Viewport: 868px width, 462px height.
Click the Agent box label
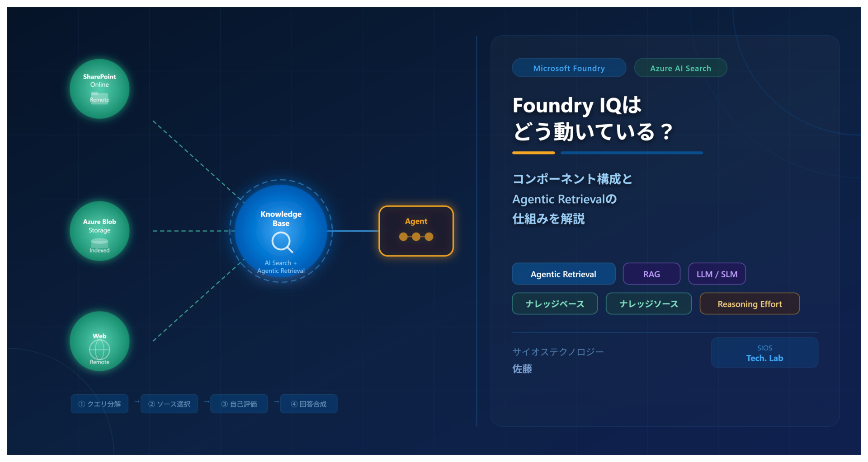coord(416,221)
